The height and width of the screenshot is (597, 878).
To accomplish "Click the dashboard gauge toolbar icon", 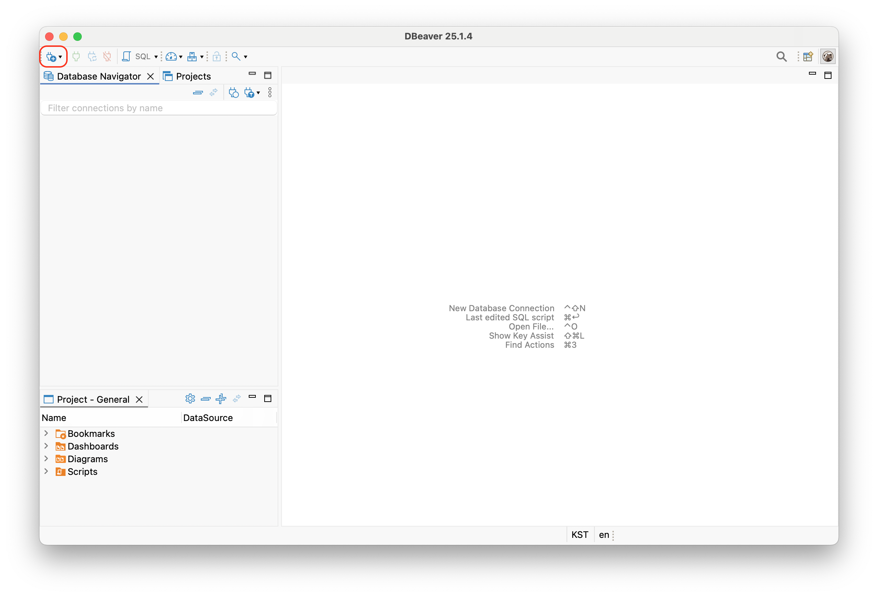I will [171, 57].
